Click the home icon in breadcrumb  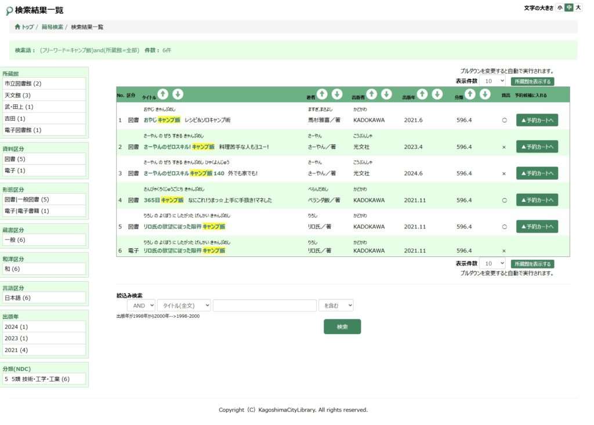[x=17, y=27]
